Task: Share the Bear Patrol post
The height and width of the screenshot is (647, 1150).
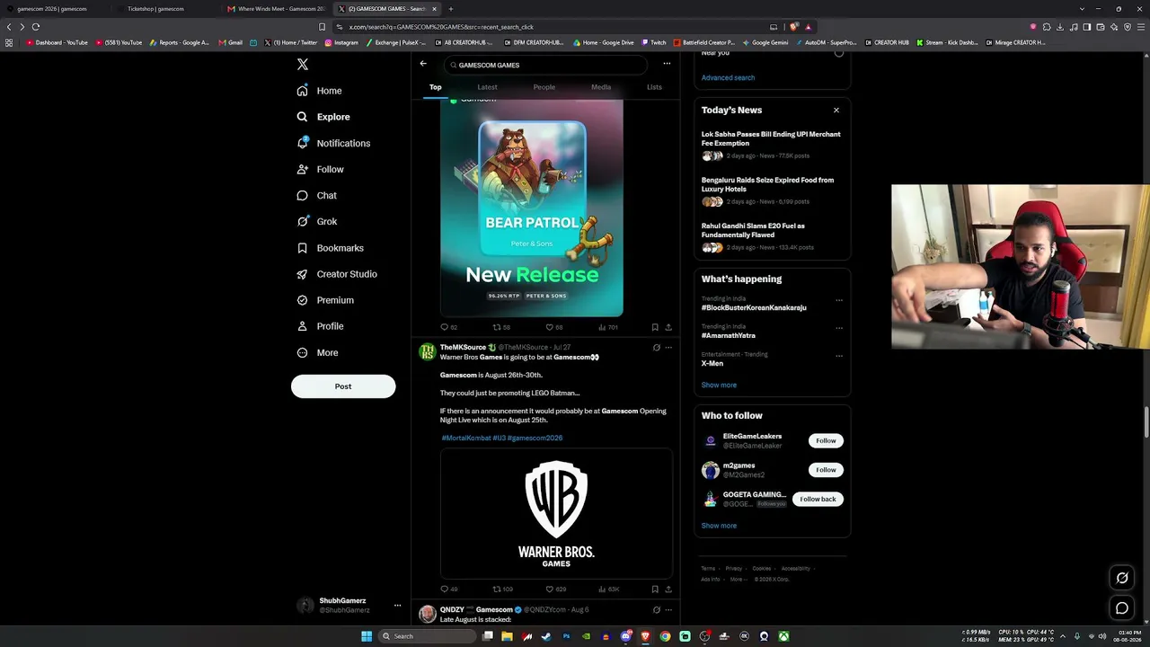Action: (x=668, y=327)
